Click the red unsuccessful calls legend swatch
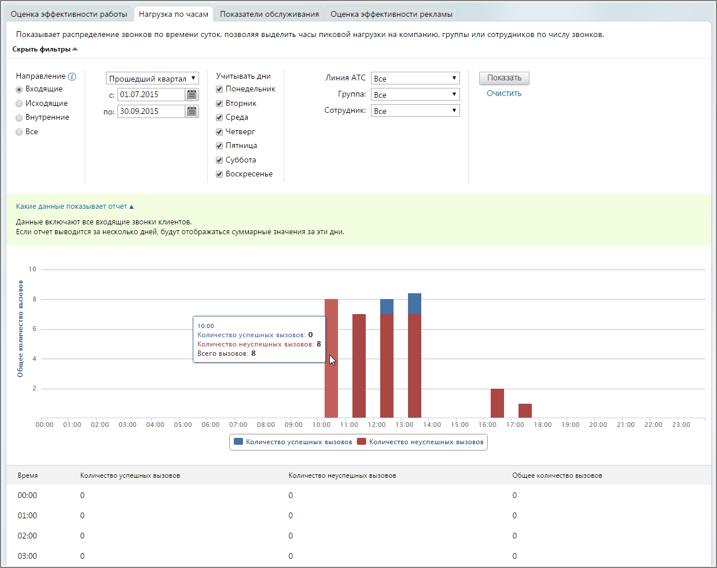The height and width of the screenshot is (568, 717). click(x=362, y=441)
